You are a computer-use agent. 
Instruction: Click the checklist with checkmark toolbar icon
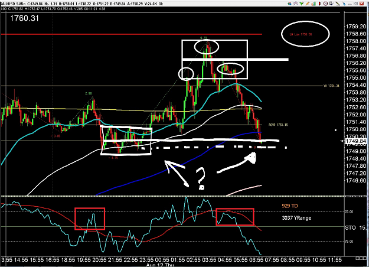[x=332, y=4]
